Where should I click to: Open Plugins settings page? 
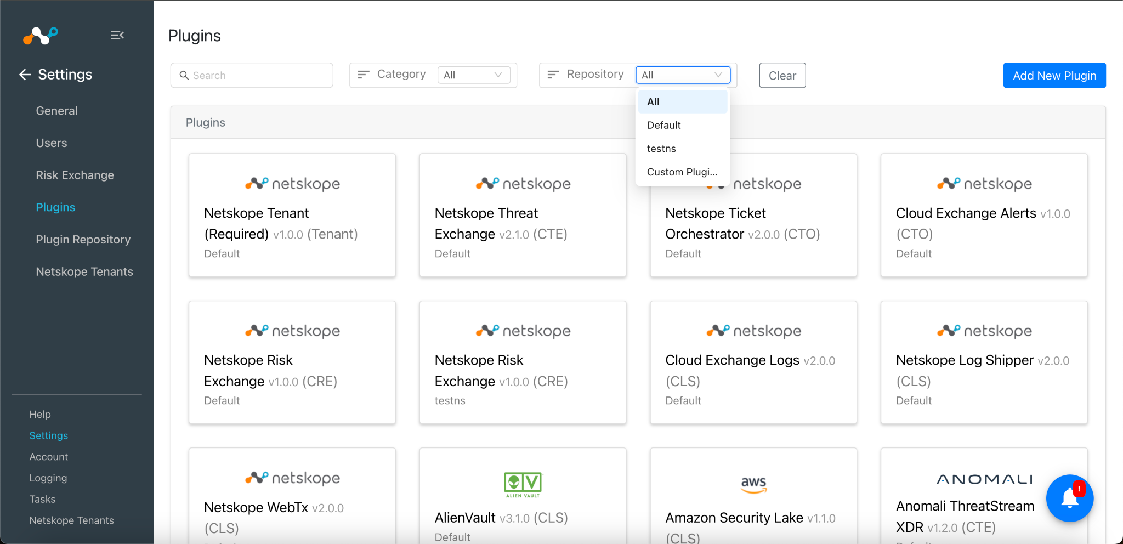tap(55, 207)
